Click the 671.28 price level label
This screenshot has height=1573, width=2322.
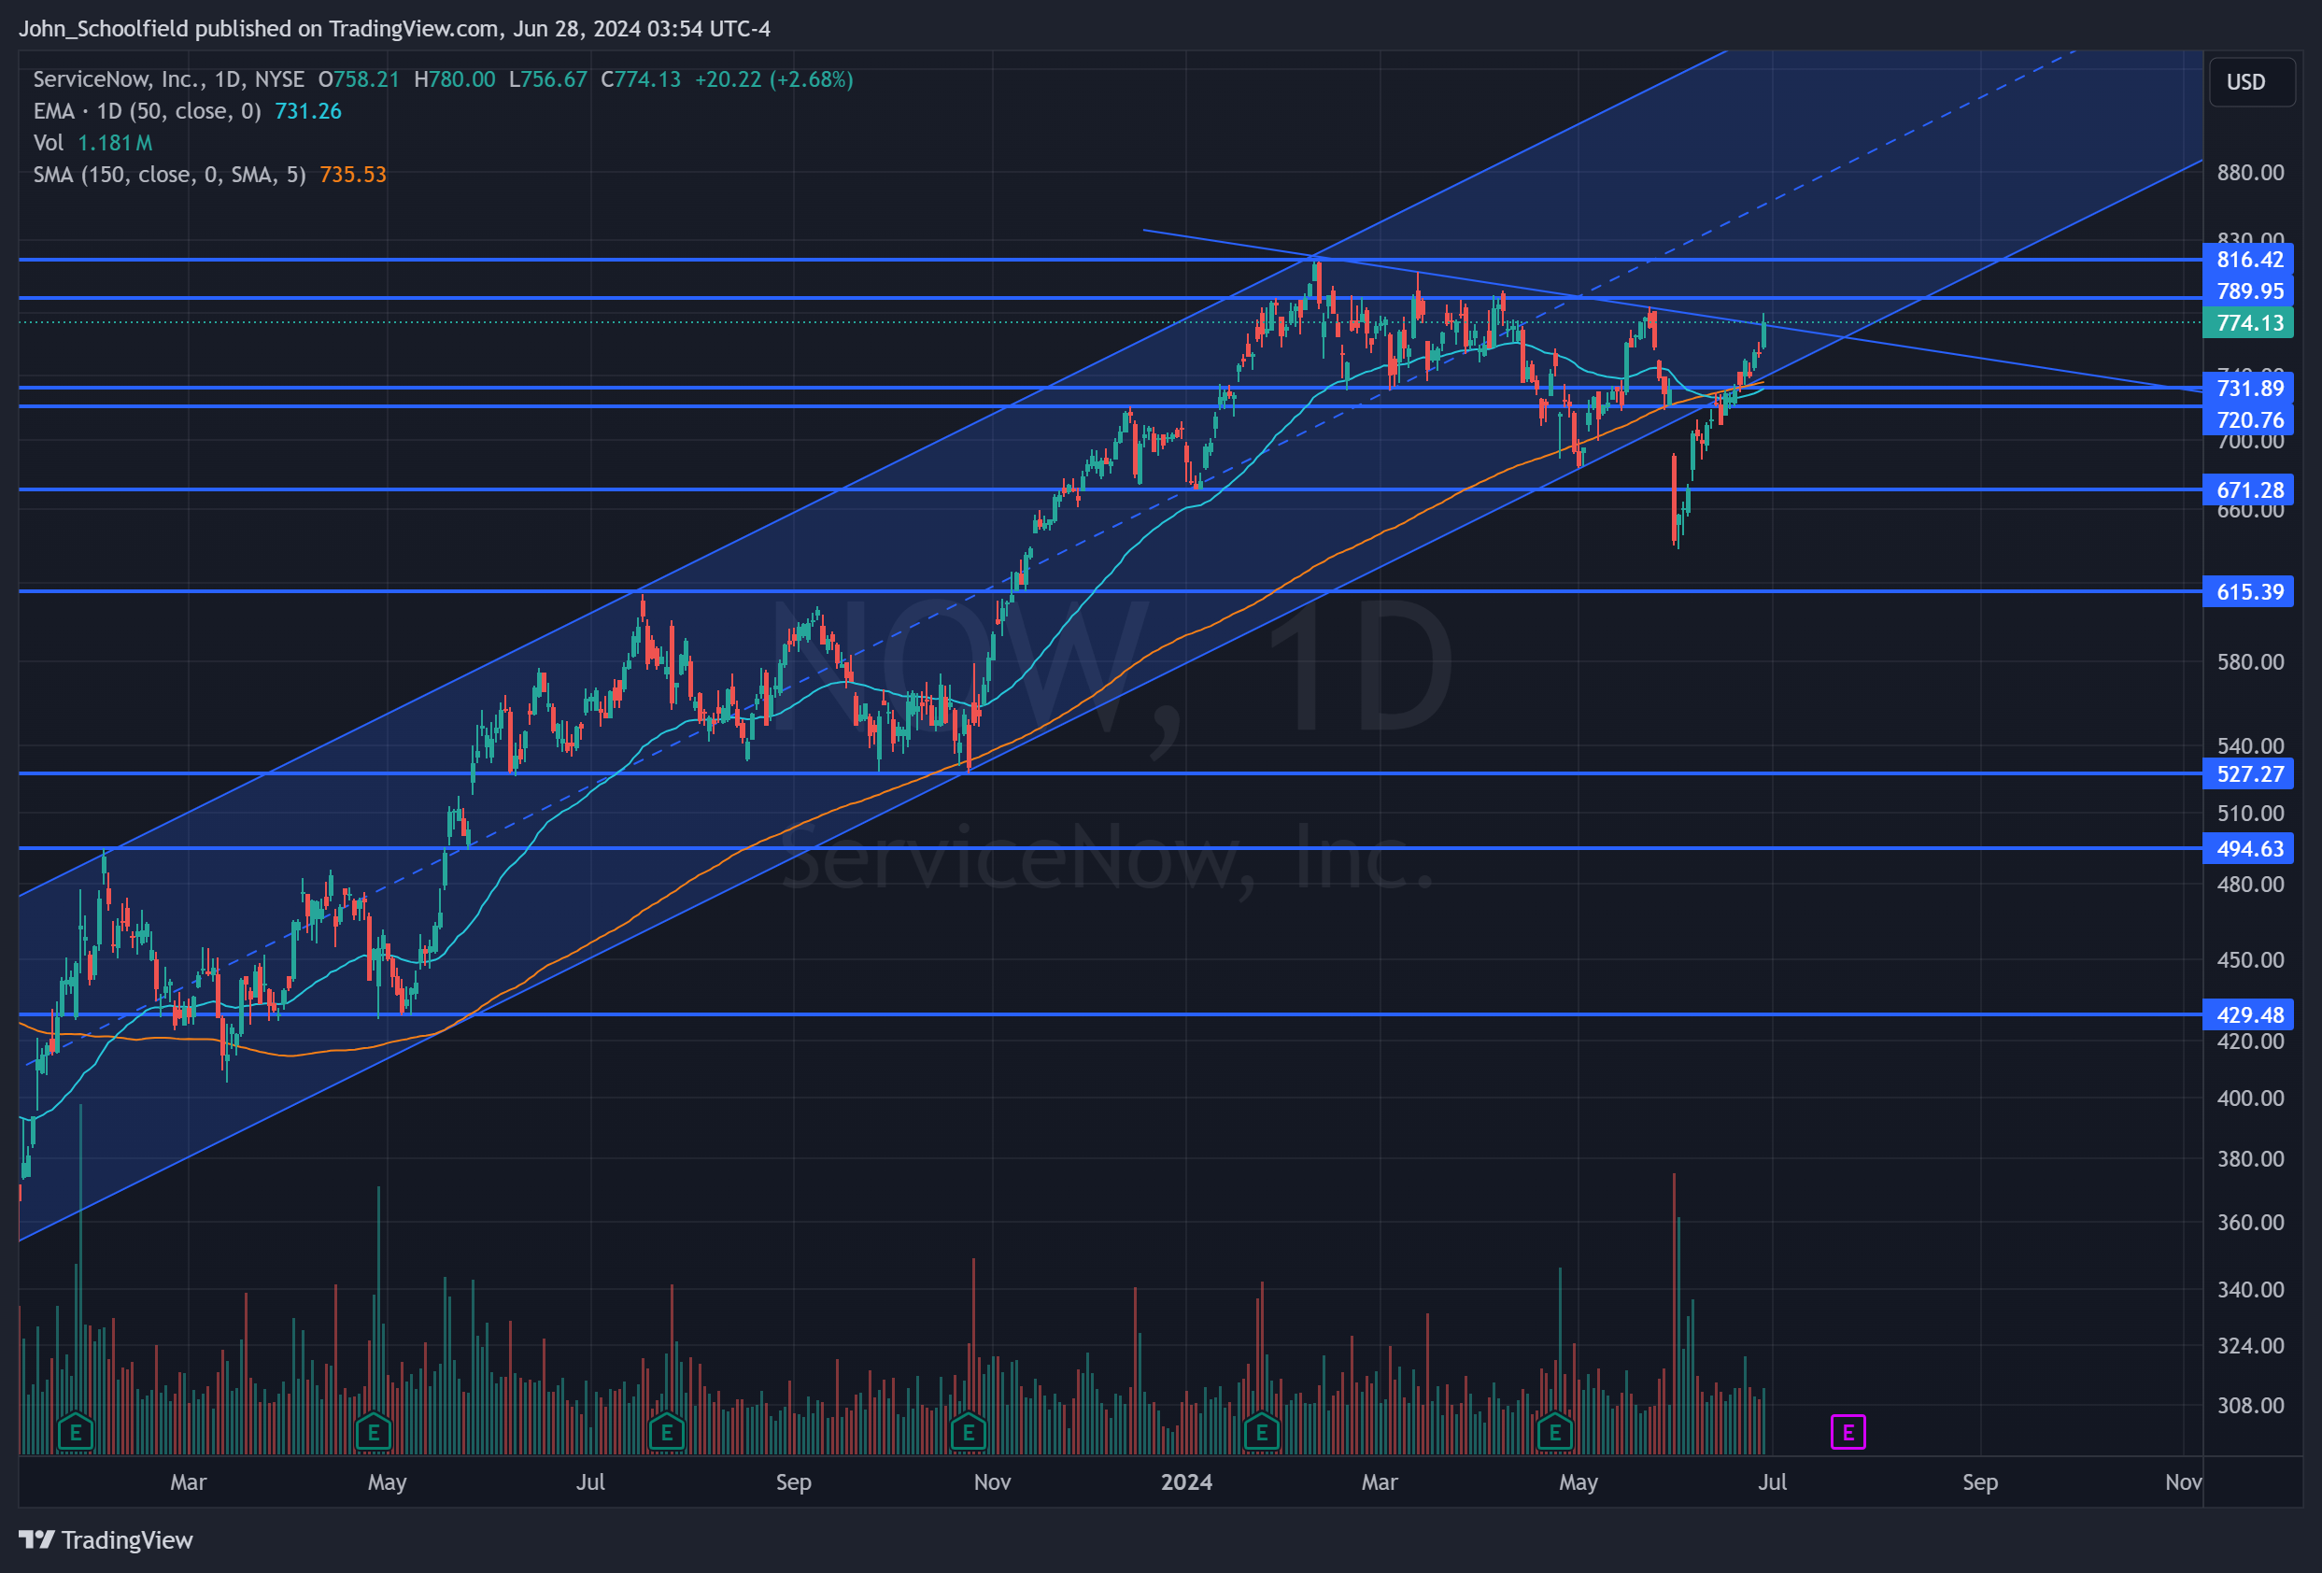2248,489
